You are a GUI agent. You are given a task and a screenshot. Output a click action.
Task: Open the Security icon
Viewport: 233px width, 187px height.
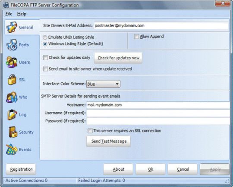(x=13, y=132)
